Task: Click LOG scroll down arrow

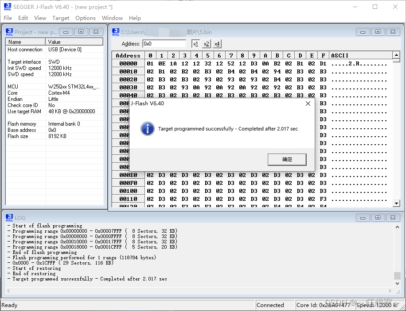Action: (x=398, y=284)
